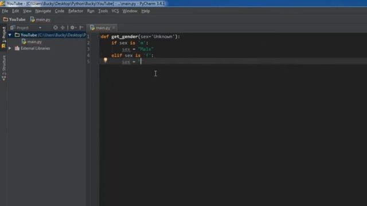This screenshot has height=206, width=367.
Task: Open the Project view dropdown
Action: 40,28
